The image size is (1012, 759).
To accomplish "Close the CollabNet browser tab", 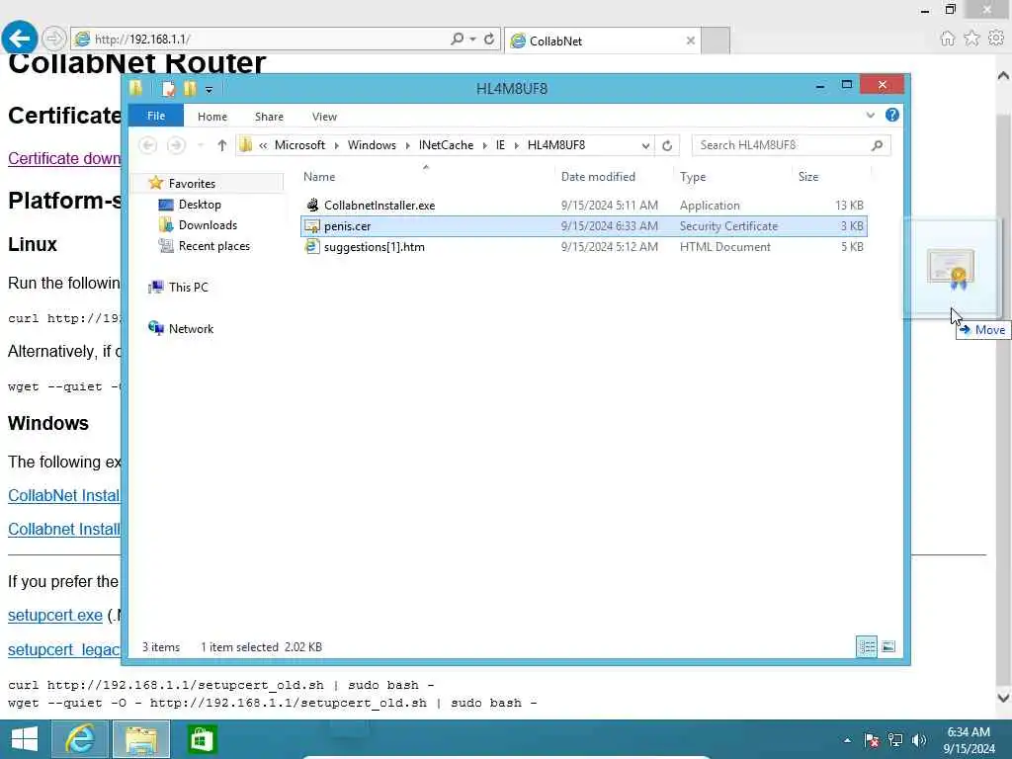I will (x=690, y=41).
